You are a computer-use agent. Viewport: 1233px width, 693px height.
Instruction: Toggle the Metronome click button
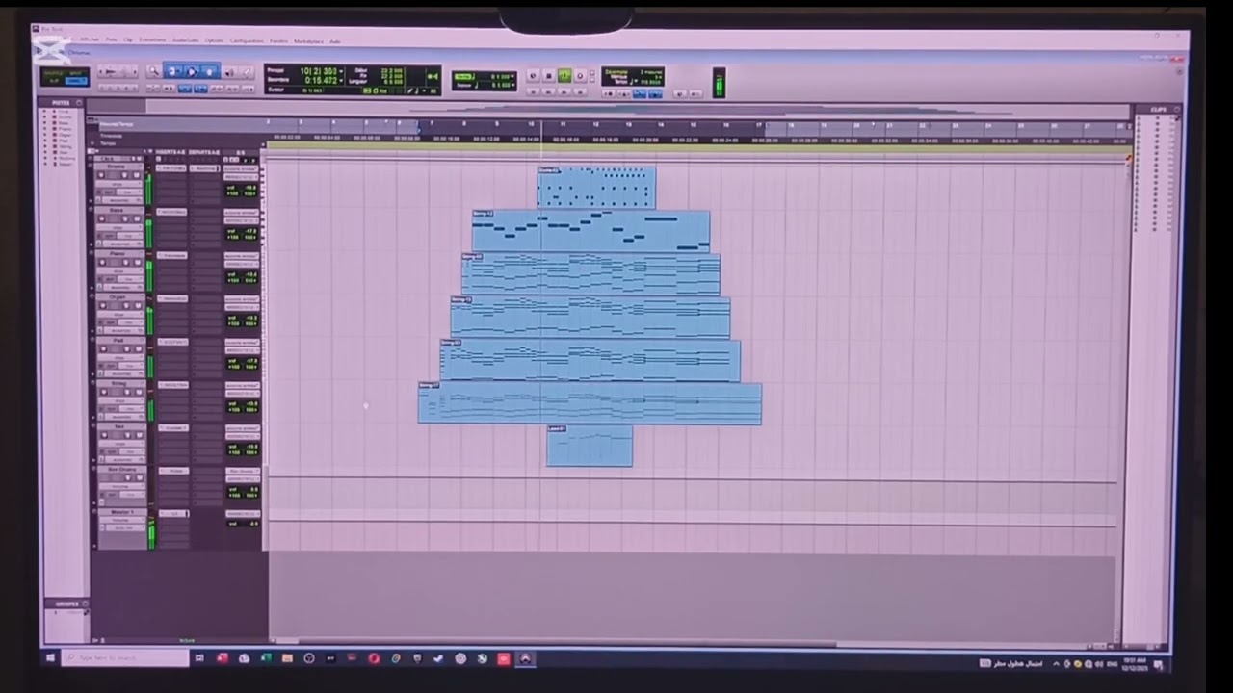[624, 94]
